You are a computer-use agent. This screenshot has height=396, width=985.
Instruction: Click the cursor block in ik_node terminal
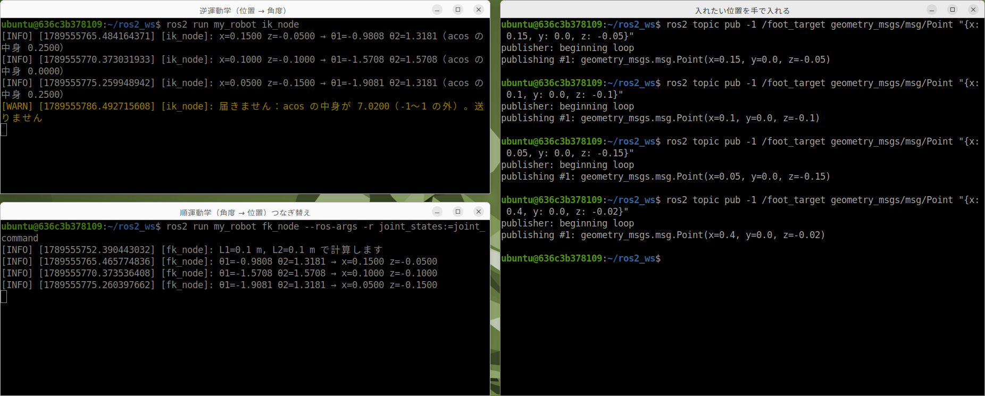click(4, 130)
